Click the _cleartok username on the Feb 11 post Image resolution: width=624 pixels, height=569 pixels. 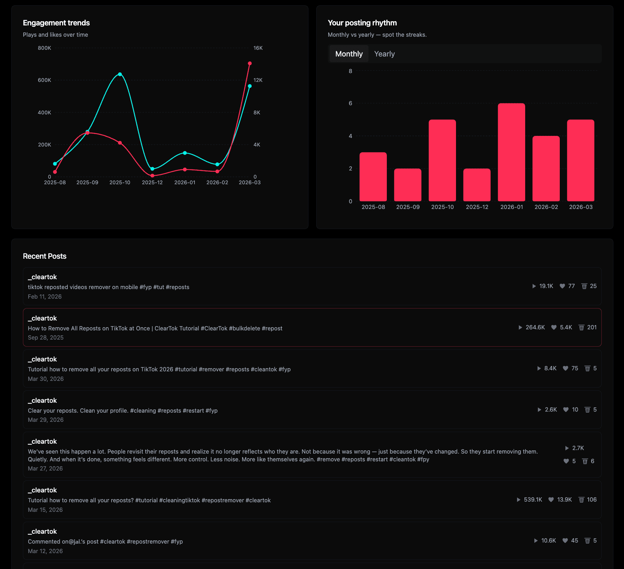tap(42, 277)
